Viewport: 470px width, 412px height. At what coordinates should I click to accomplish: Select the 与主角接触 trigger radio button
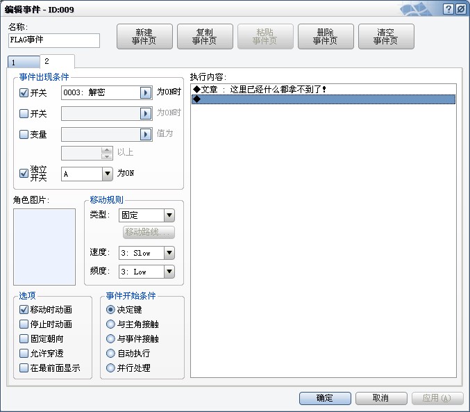click(110, 324)
